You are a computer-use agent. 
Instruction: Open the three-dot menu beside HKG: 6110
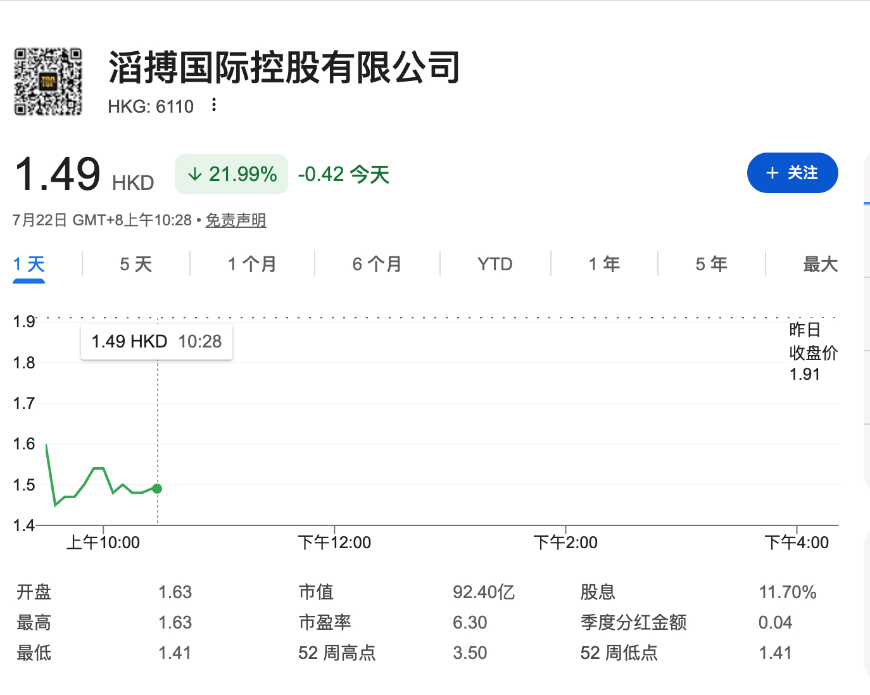click(214, 105)
